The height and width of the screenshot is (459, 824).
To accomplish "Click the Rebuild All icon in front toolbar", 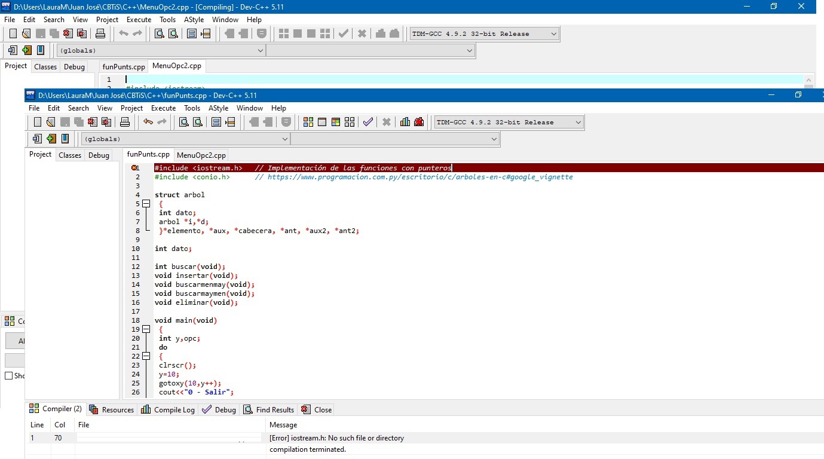I will coord(350,122).
